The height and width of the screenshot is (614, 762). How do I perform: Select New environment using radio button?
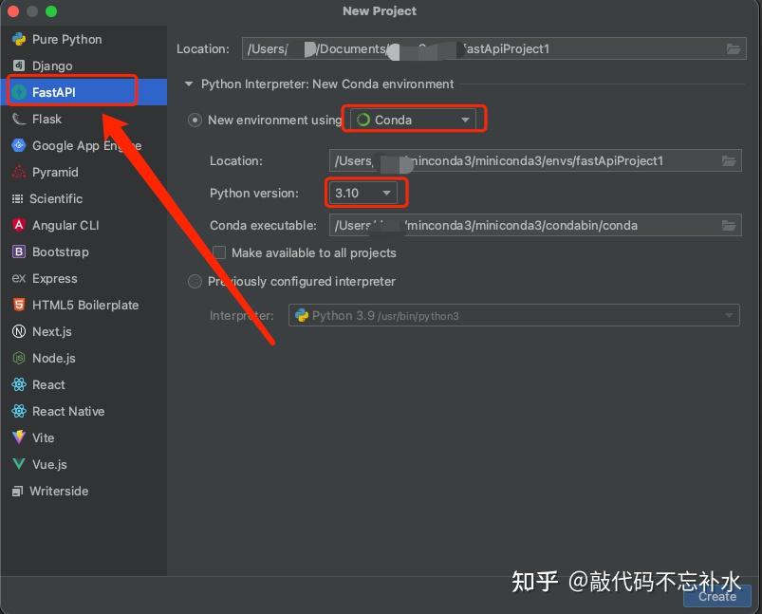click(195, 121)
